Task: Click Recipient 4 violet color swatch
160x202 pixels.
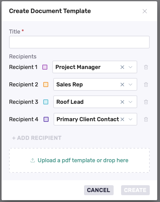Action: point(46,119)
